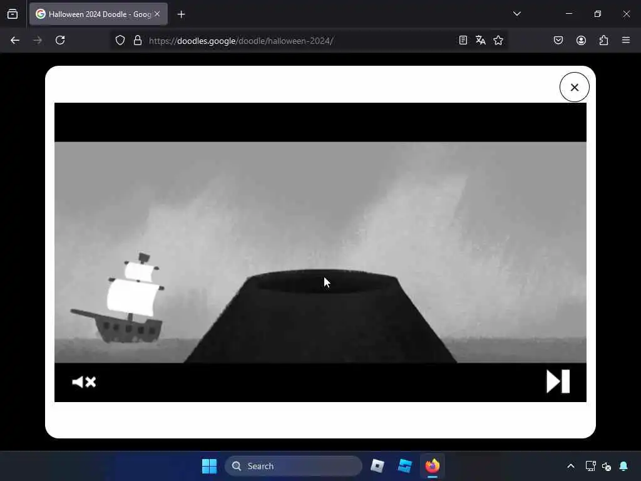Close the Halloween 2024 Doodle tab
Viewport: 641px width, 481px height.
[x=157, y=14]
